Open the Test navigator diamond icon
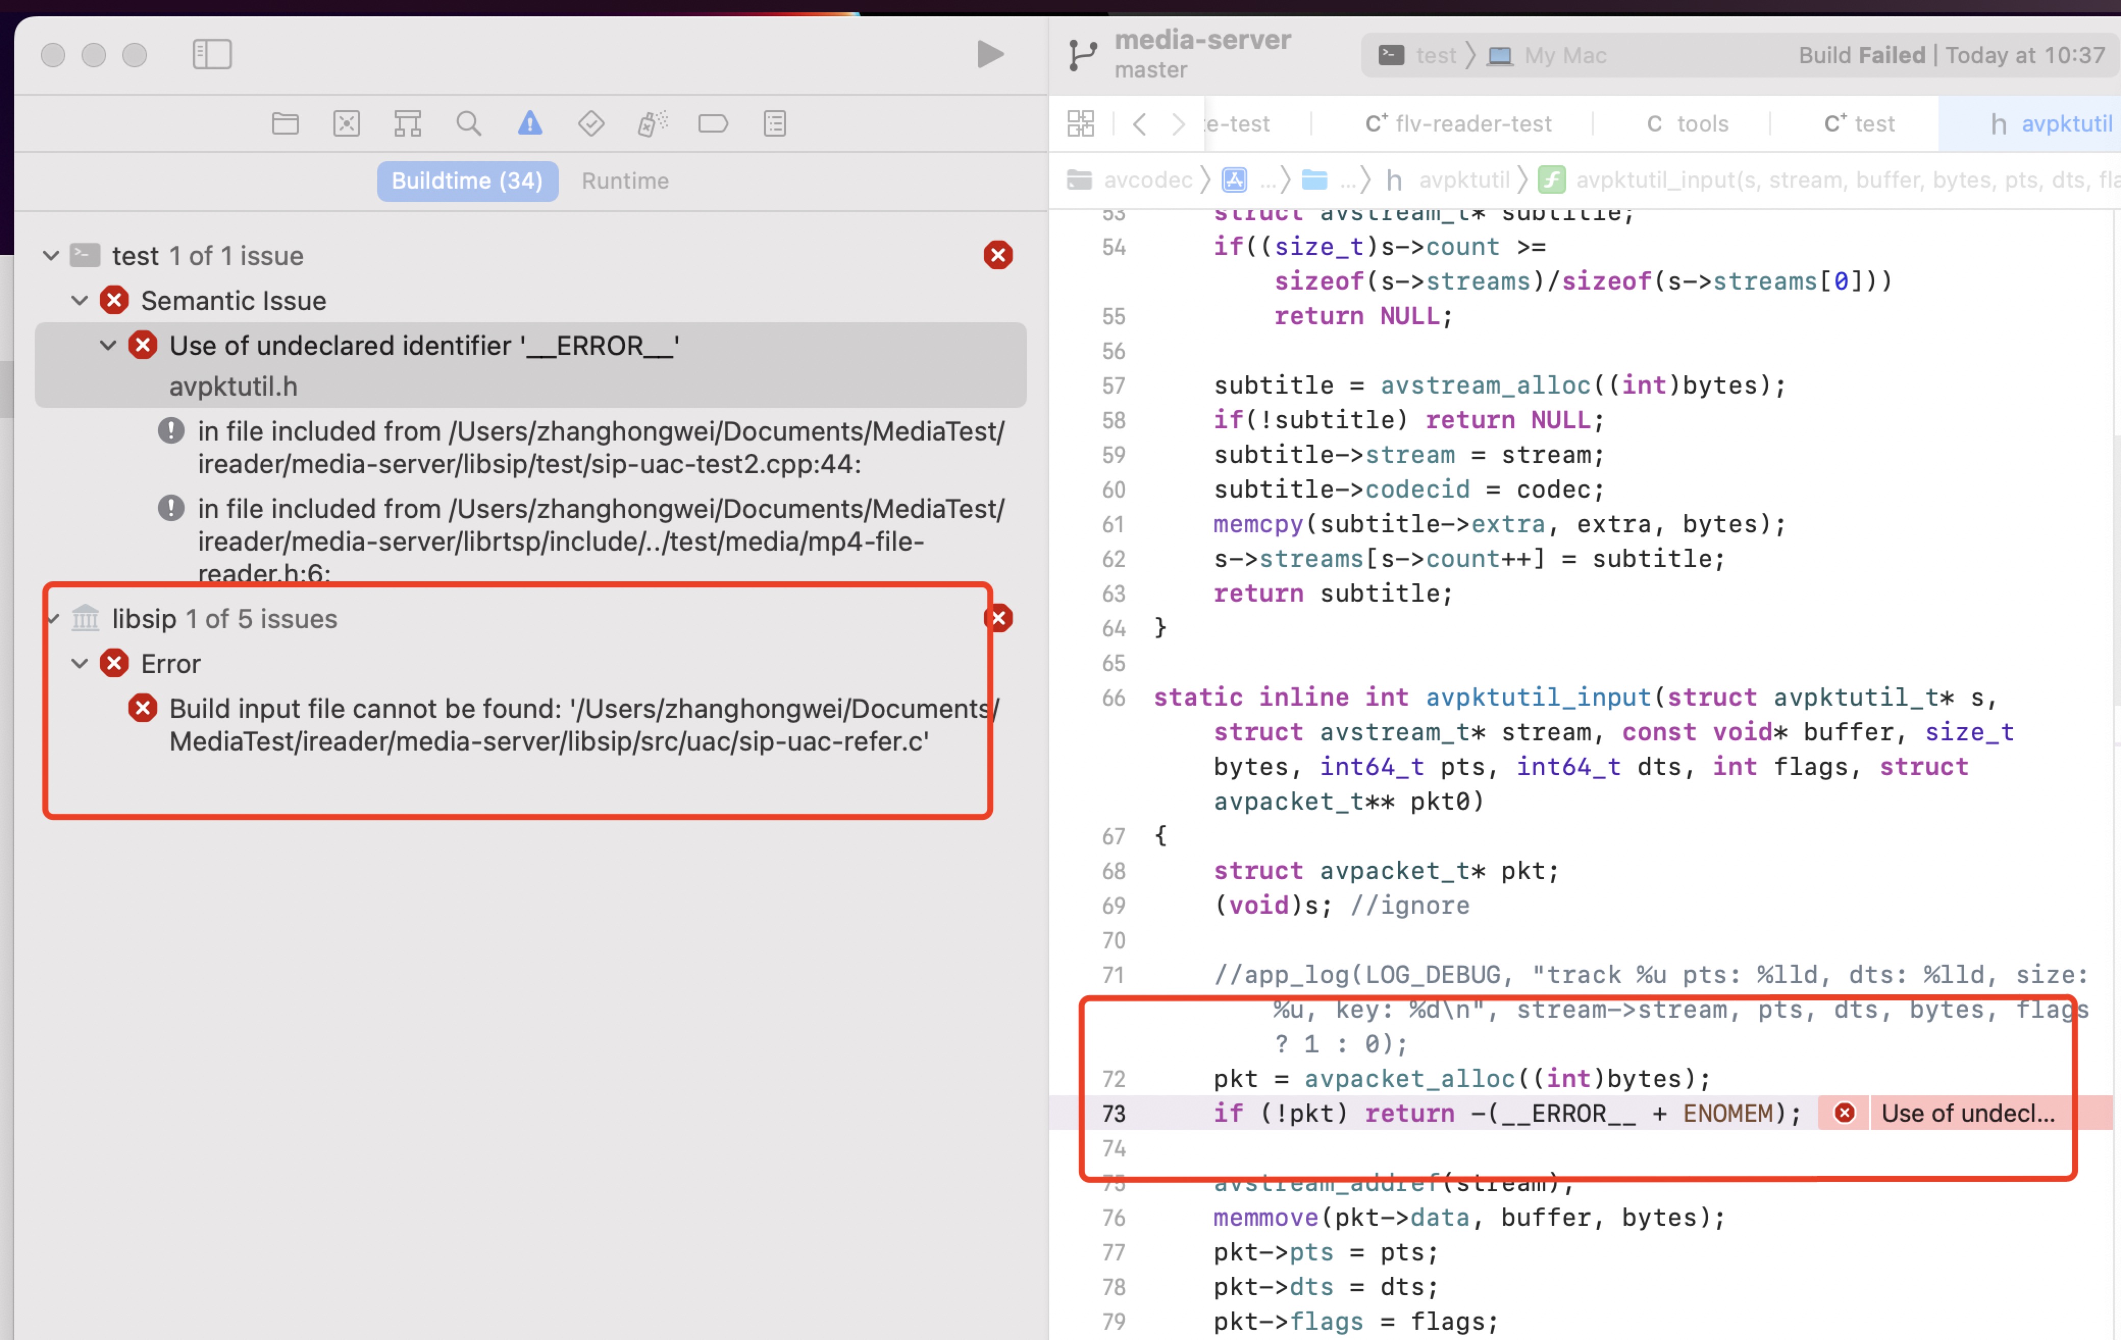 tap(591, 123)
